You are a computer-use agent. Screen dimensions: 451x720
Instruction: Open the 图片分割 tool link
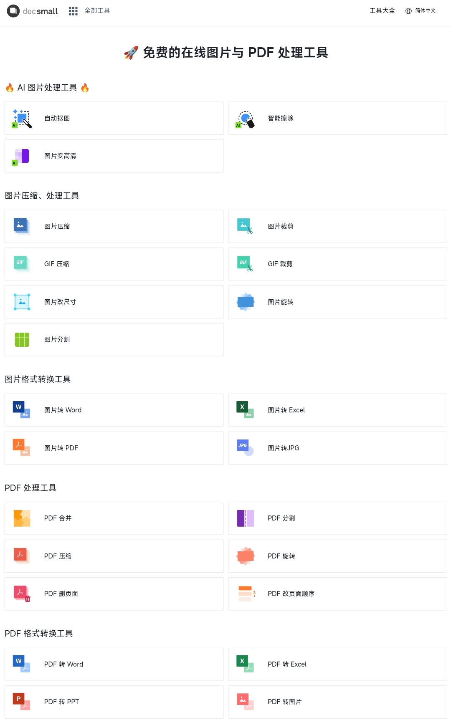point(114,340)
